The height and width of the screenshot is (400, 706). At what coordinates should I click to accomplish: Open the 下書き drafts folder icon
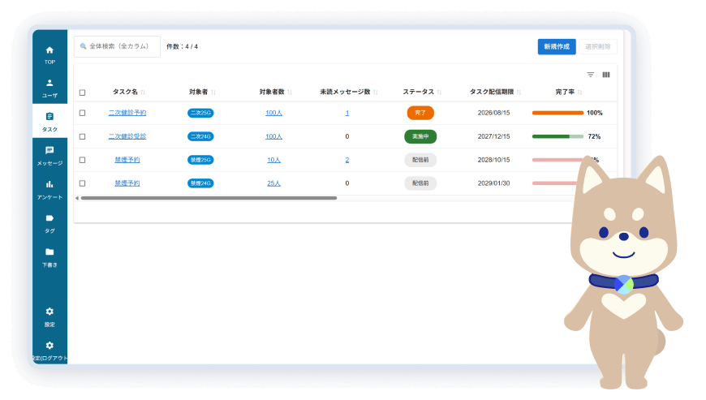point(50,252)
